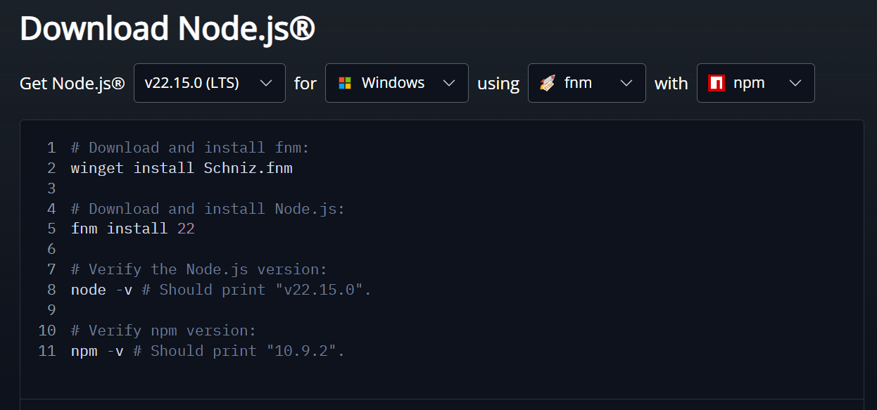
Task: Open the fnm installer dropdown chevron
Action: (626, 83)
